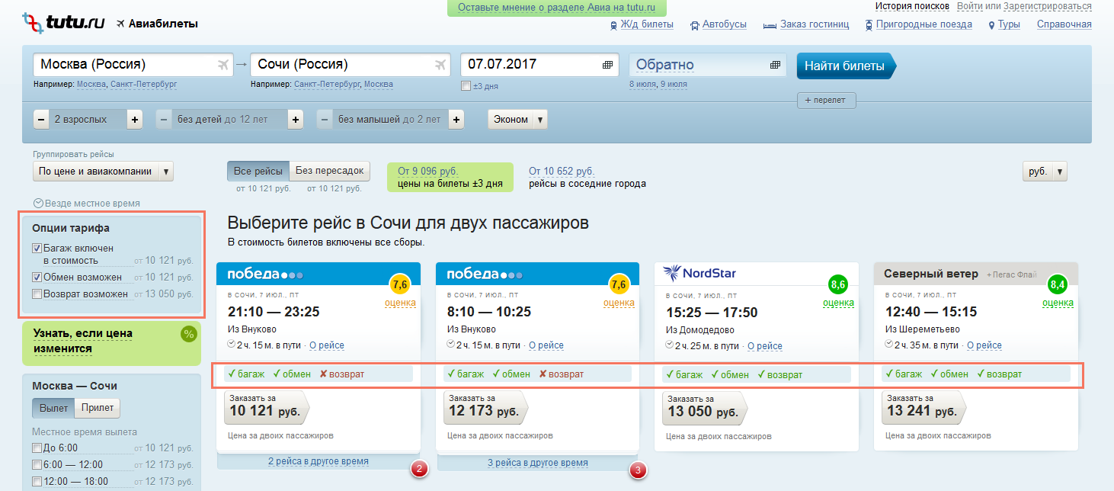
Task: Click О рейсе link on 12:40 flight card
Action: click(x=984, y=346)
